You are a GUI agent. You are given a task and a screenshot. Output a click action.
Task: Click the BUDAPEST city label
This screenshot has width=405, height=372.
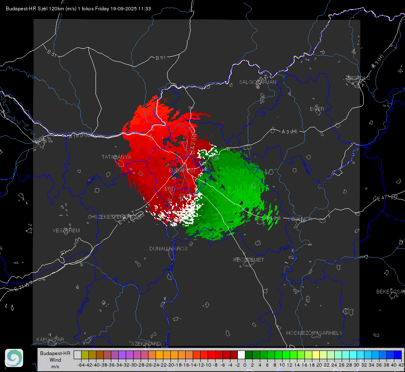tap(182, 171)
